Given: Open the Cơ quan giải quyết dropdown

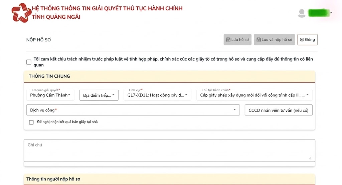Looking at the screenshot, I should [50, 95].
